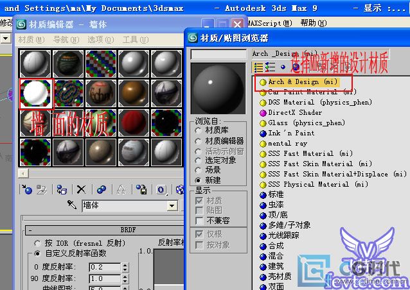Viewport: 410px width, 290px height.
Task: Choose SSS Fast Material (mi)
Action: pyautogui.click(x=310, y=153)
